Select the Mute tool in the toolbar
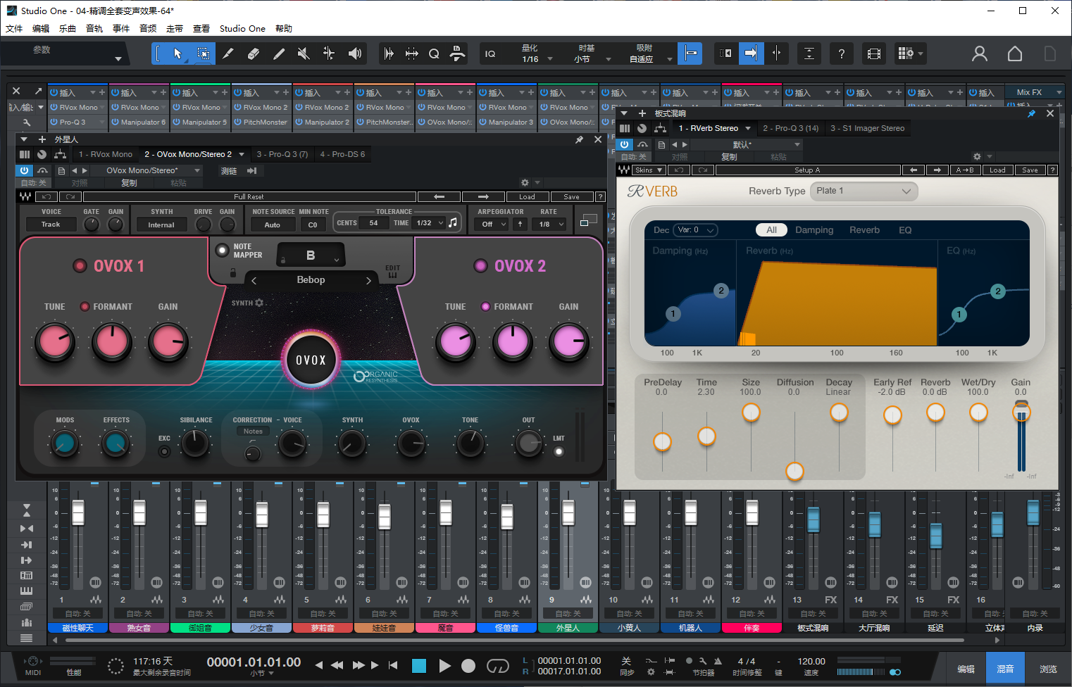Image resolution: width=1072 pixels, height=687 pixels. (304, 53)
